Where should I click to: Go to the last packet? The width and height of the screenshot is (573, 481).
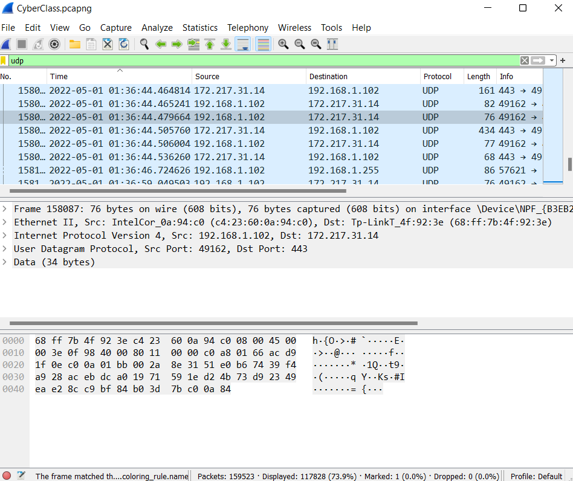click(225, 44)
